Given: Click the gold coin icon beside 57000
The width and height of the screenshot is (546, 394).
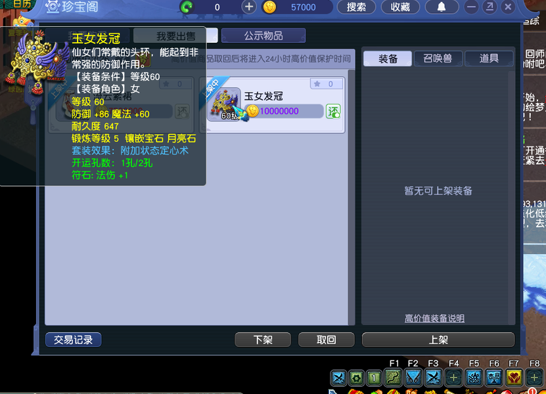Looking at the screenshot, I should click(x=269, y=7).
